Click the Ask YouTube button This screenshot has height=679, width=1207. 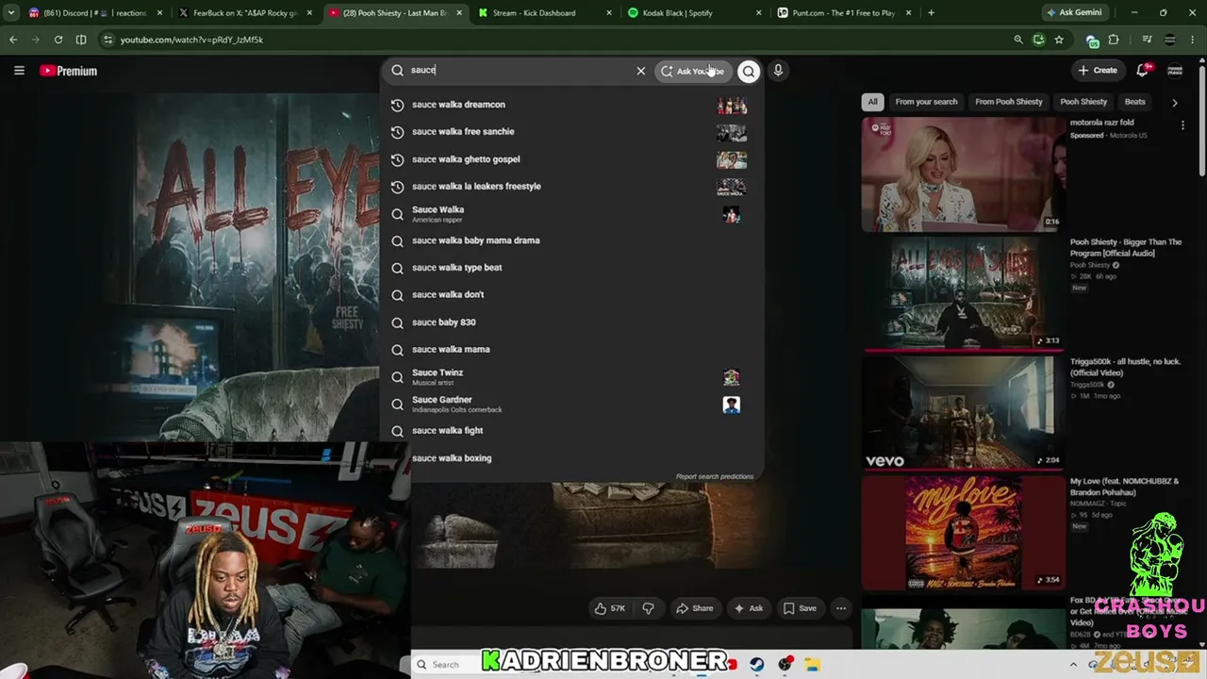[x=693, y=71]
